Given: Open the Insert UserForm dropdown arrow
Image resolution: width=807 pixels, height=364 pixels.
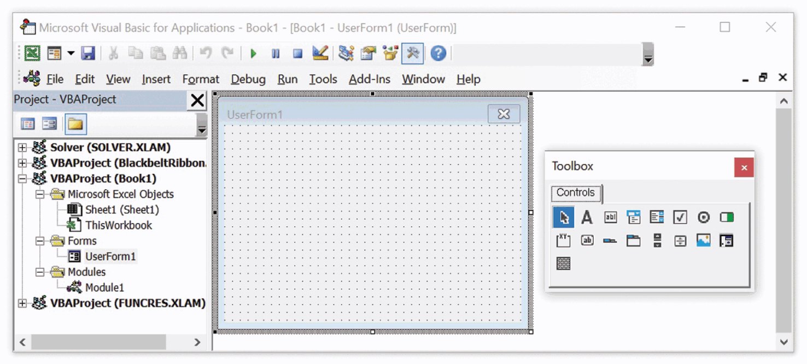Looking at the screenshot, I should [x=71, y=54].
